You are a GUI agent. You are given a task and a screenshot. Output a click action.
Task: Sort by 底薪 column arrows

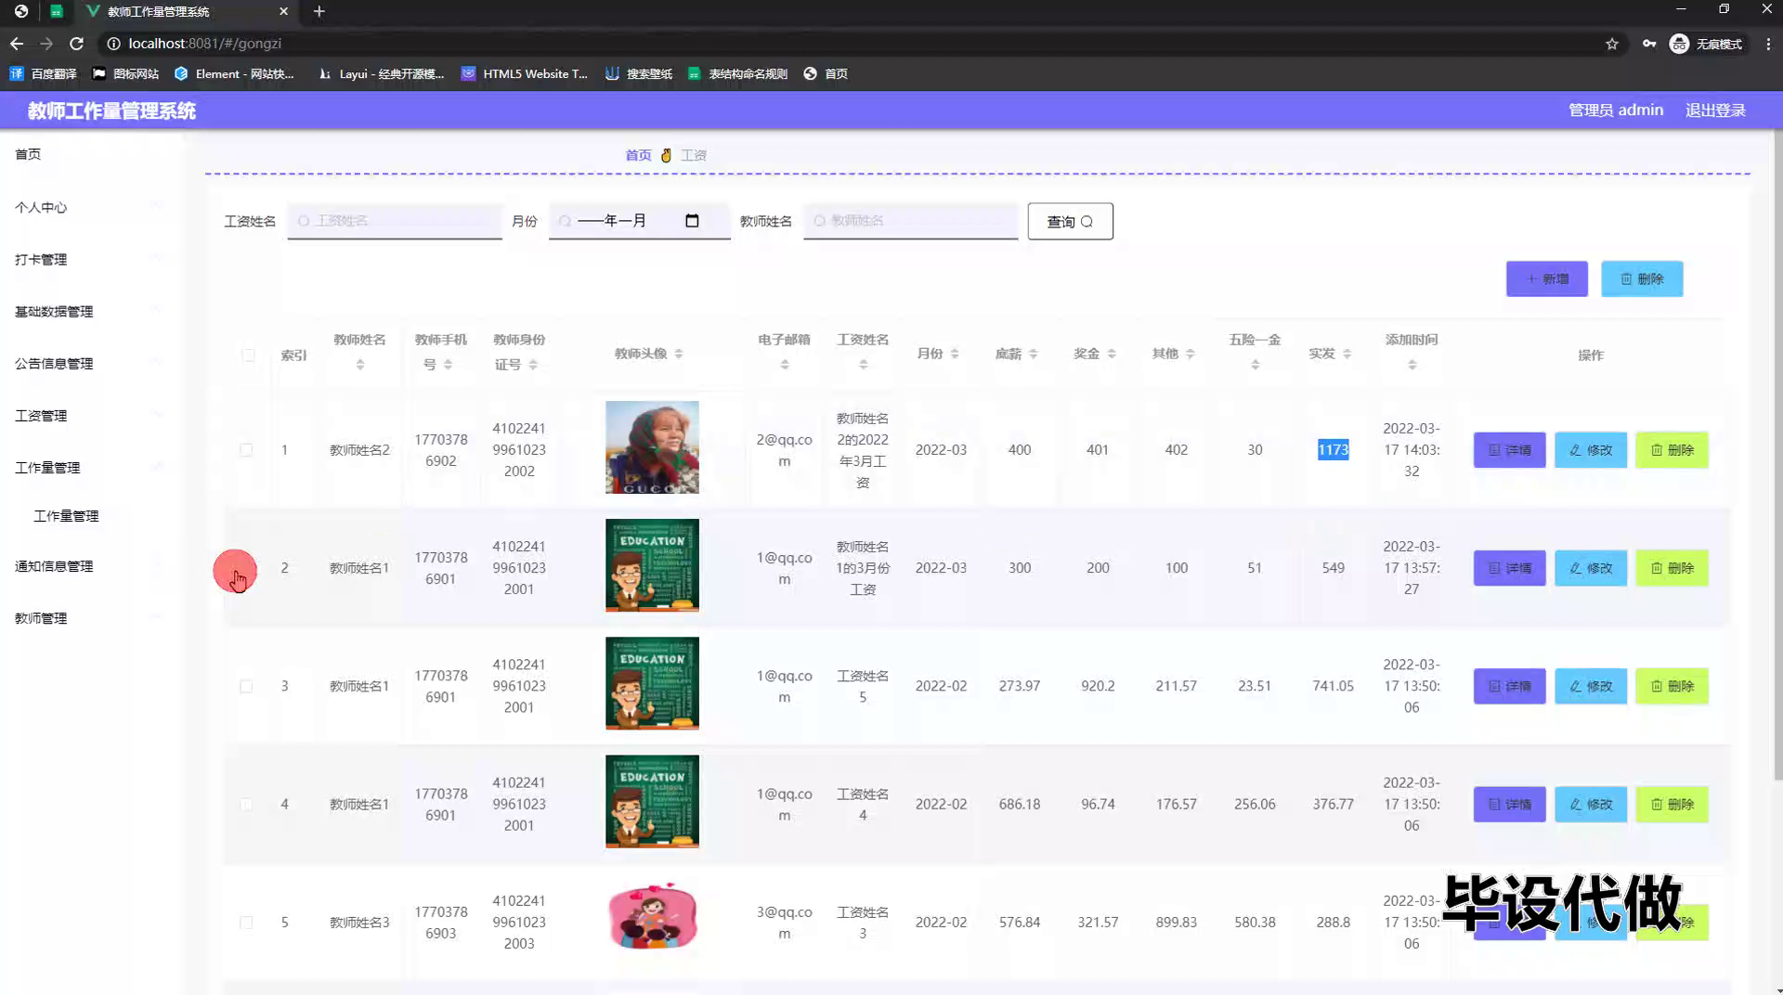click(x=1033, y=354)
